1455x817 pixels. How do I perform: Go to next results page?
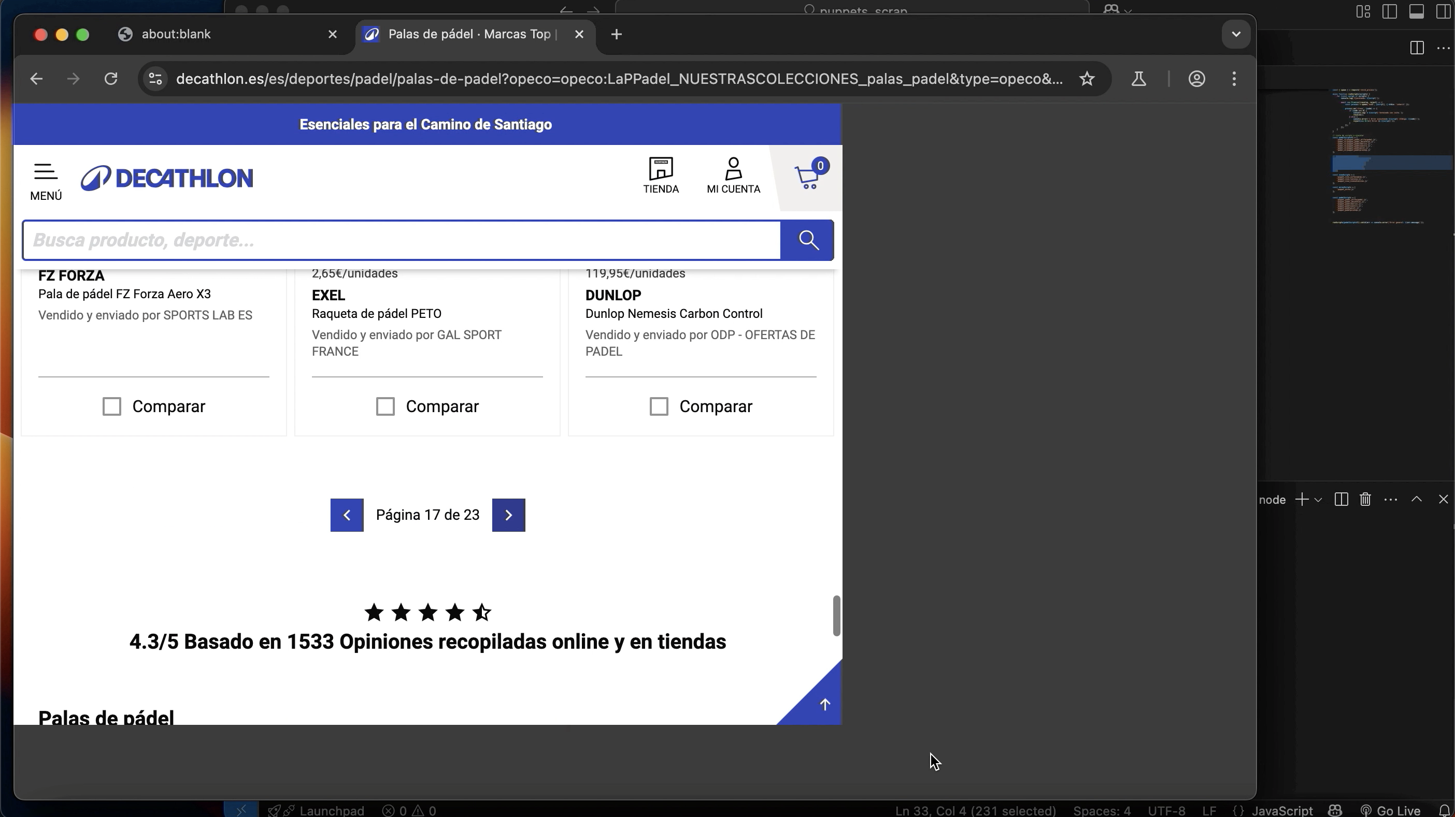508,515
